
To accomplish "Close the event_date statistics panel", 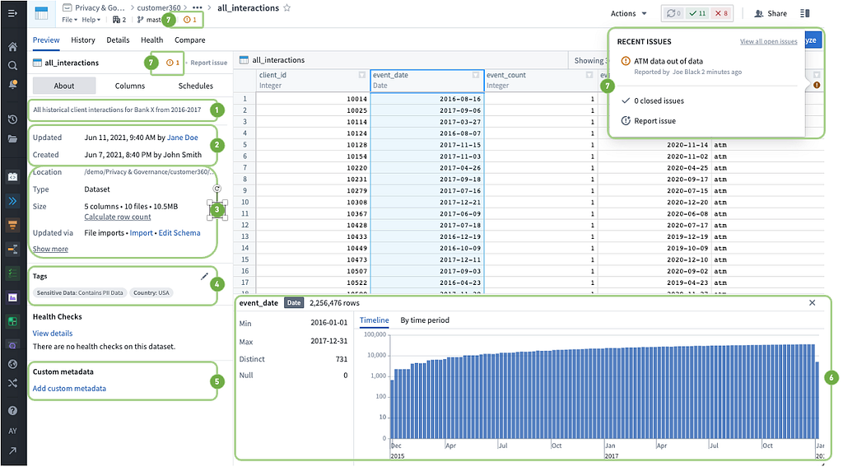I will [812, 303].
